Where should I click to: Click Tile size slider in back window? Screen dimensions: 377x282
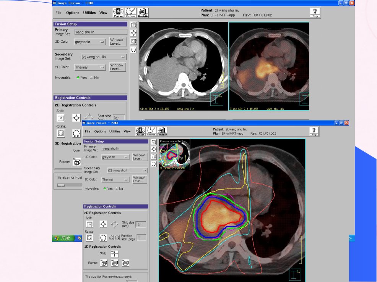pyautogui.click(x=70, y=185)
